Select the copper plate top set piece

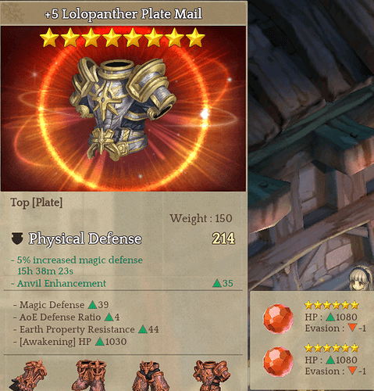click(x=211, y=376)
